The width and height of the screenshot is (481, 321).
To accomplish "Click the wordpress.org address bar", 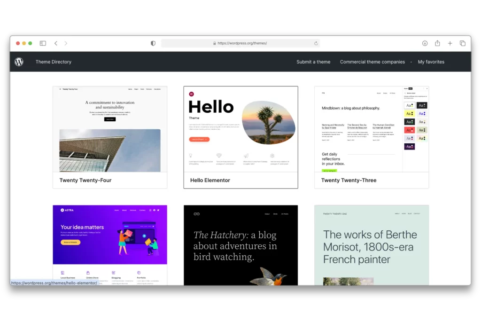I will 241,43.
